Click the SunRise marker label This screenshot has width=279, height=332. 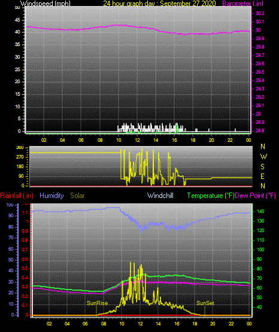[x=97, y=303]
